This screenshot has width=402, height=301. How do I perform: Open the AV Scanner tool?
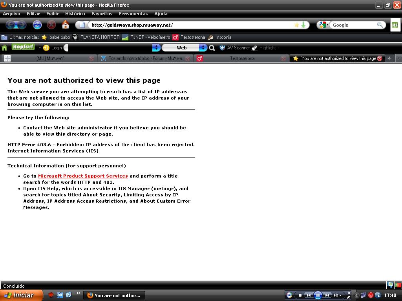point(235,48)
